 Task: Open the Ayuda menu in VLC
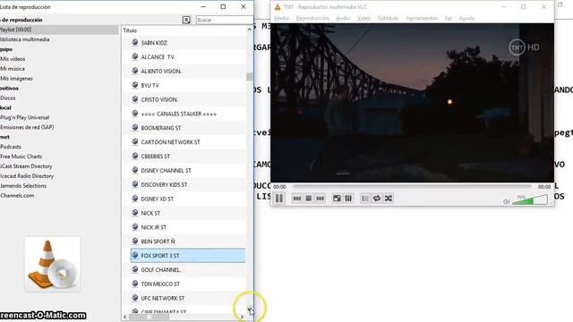(x=466, y=18)
